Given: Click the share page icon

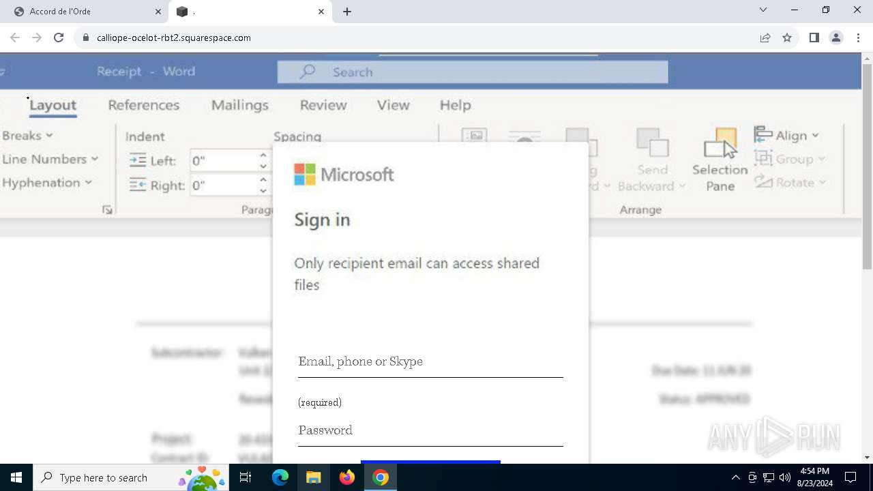Looking at the screenshot, I should coord(765,38).
